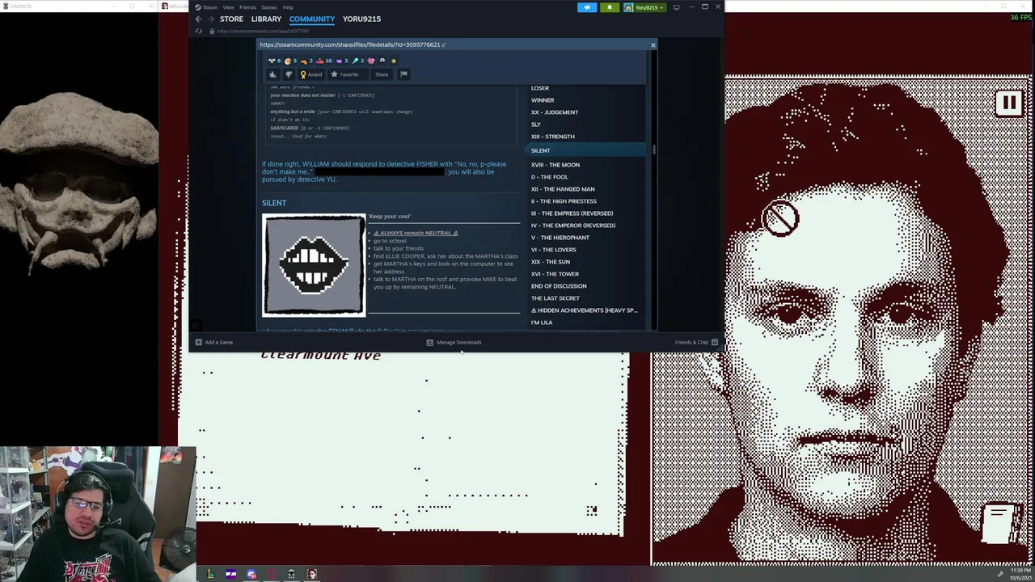The height and width of the screenshot is (582, 1035).
Task: Click the Add a Game plus icon
Action: (198, 342)
